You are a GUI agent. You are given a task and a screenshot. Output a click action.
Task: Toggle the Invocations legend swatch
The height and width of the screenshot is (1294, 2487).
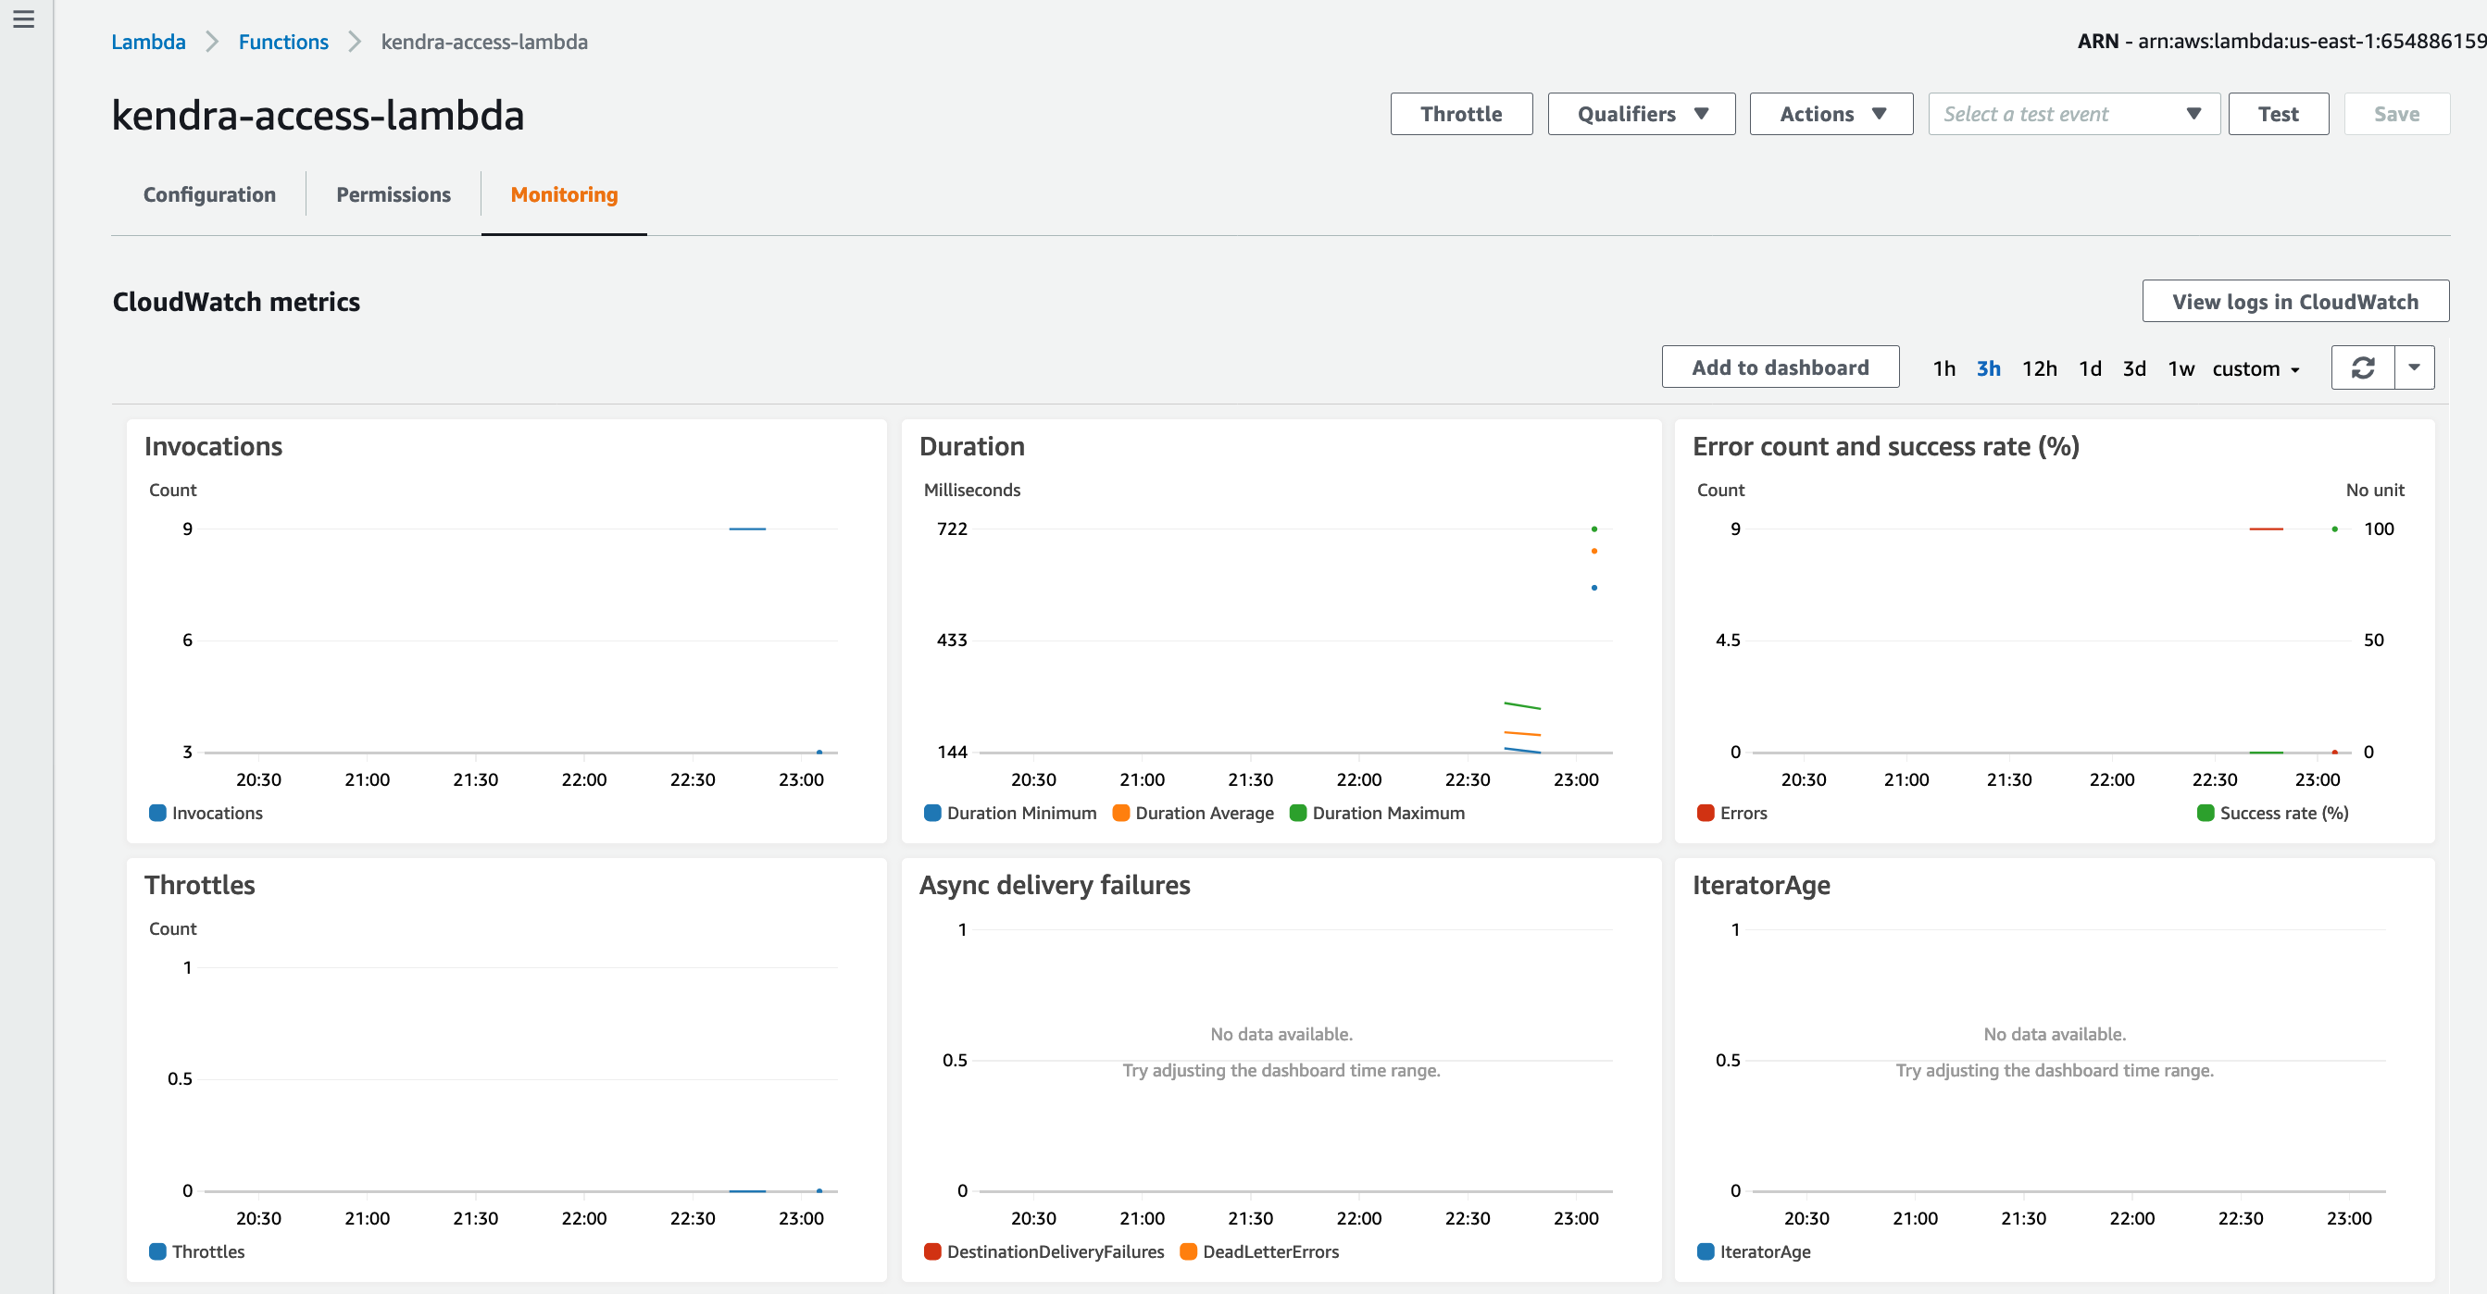157,813
